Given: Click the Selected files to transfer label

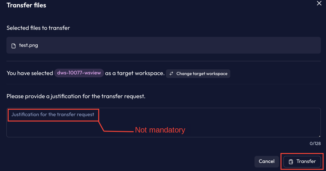Looking at the screenshot, I should [38, 28].
